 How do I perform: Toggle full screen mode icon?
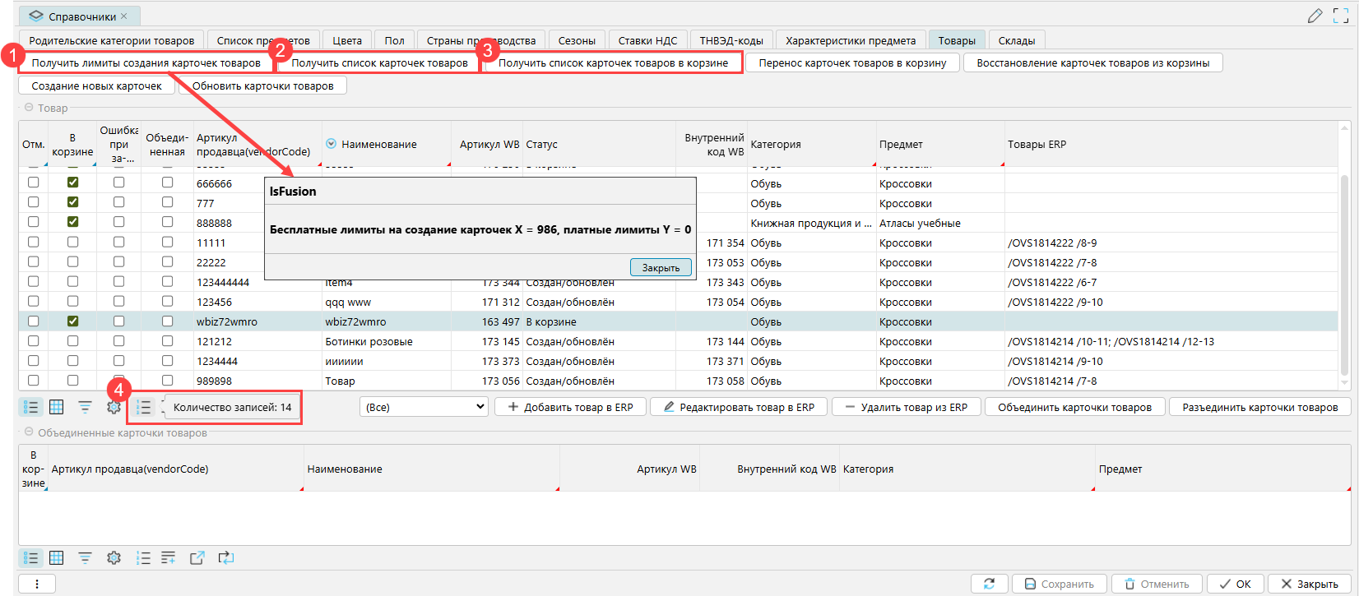[1341, 16]
